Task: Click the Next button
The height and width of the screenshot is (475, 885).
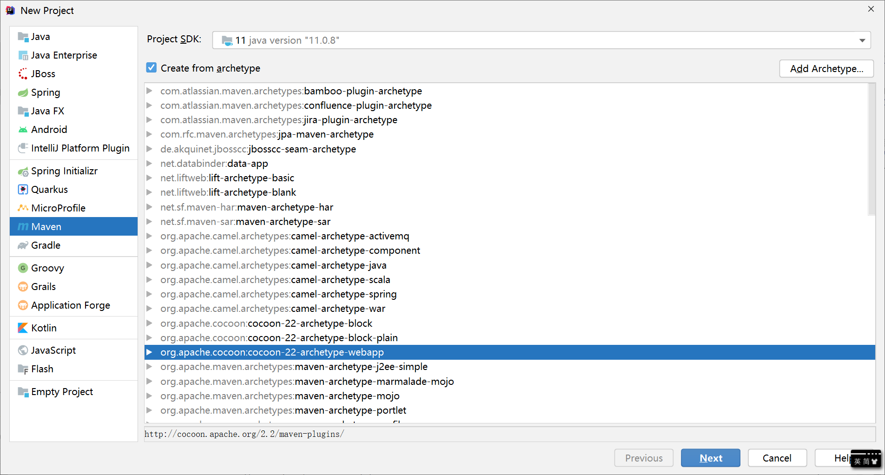Action: [x=710, y=458]
